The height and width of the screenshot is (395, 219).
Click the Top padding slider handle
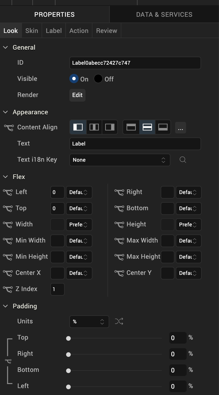[x=68, y=338]
